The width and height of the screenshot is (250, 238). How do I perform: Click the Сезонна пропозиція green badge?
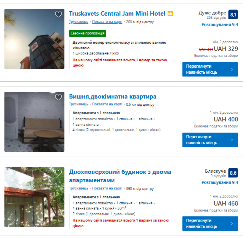(88, 33)
